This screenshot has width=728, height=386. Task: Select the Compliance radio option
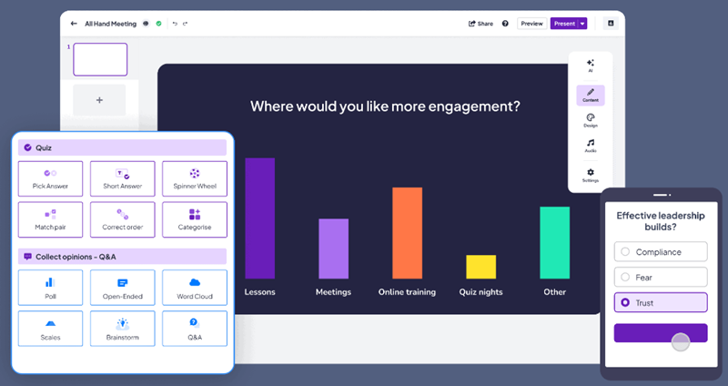(x=661, y=252)
